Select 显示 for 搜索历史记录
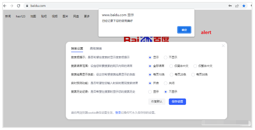This screenshot has width=255, height=130. pyautogui.click(x=150, y=92)
